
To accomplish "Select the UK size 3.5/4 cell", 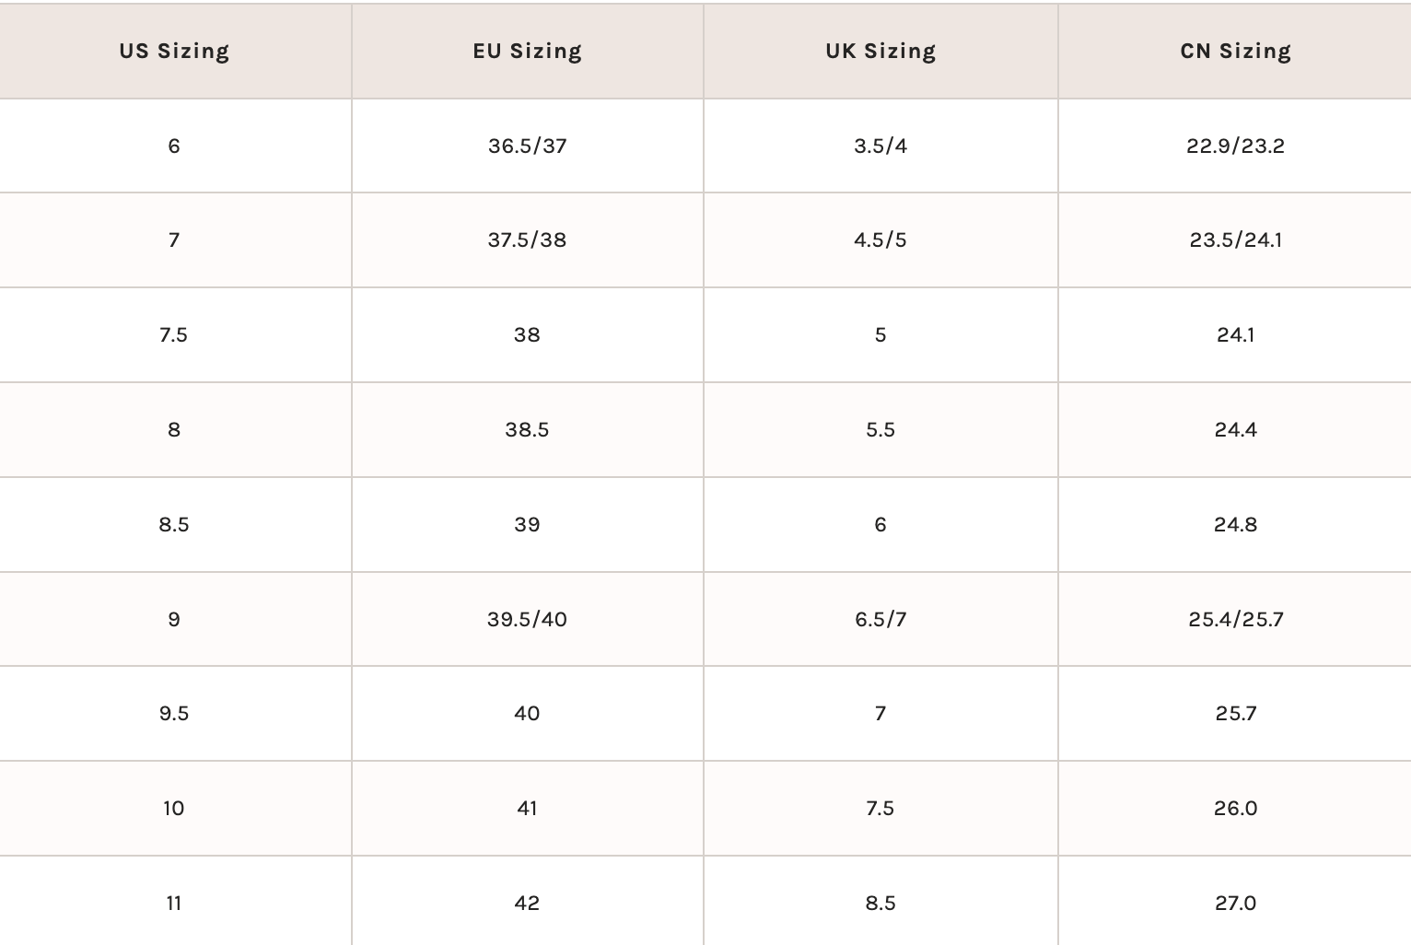I will 880,146.
